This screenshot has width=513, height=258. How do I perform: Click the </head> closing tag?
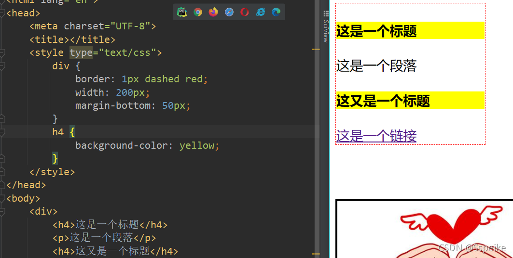point(26,185)
